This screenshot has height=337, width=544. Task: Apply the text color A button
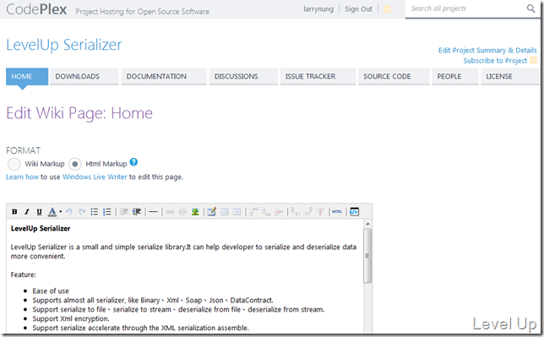52,212
